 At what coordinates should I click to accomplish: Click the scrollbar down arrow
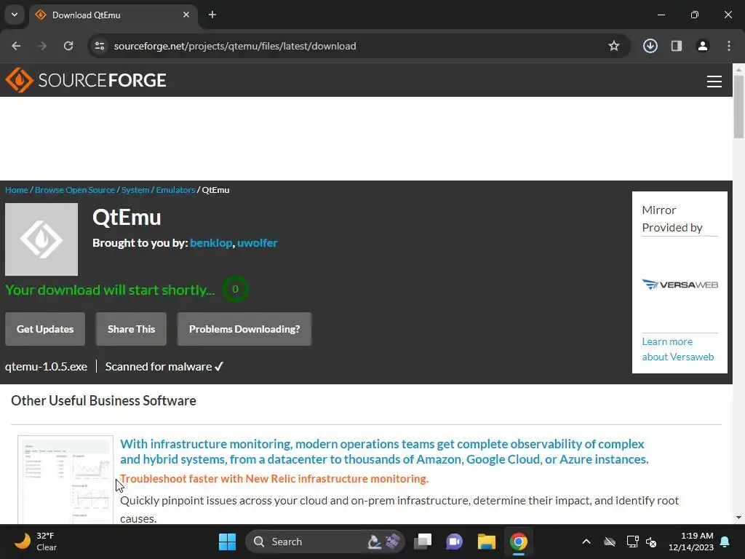tap(739, 518)
